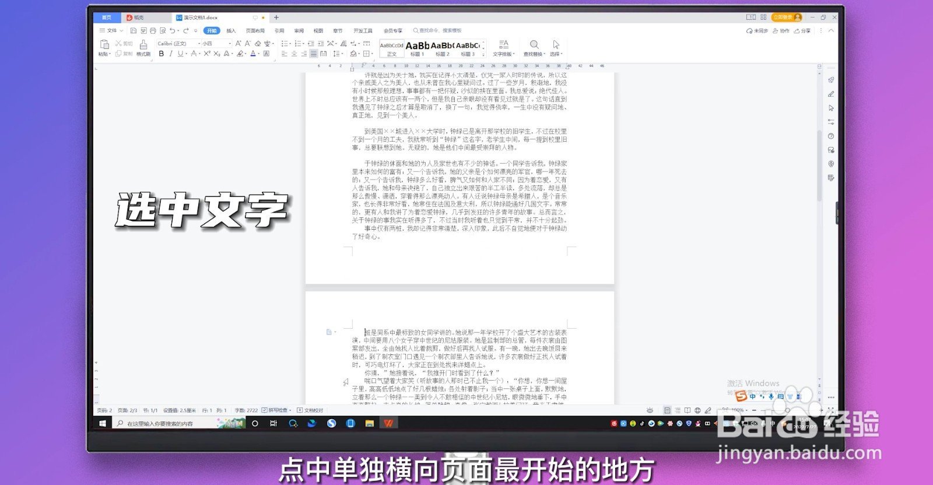The width and height of the screenshot is (933, 485).
Task: Click the WPS icon in Windows taskbar
Action: click(388, 423)
